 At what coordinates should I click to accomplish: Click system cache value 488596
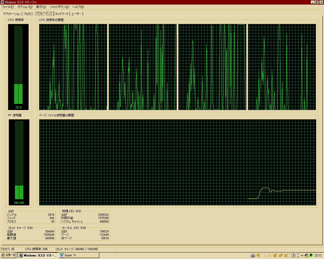104,221
